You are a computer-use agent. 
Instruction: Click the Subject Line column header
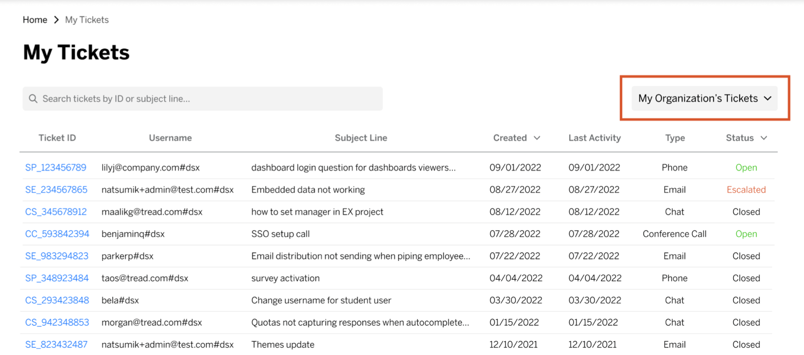coord(361,138)
